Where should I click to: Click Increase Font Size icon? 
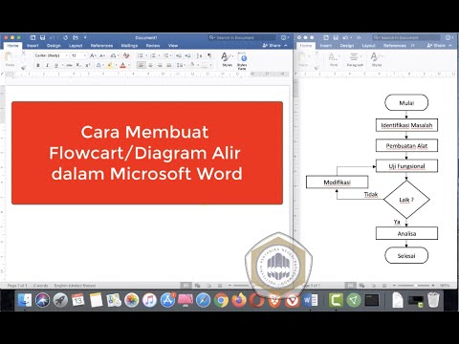tap(93, 55)
